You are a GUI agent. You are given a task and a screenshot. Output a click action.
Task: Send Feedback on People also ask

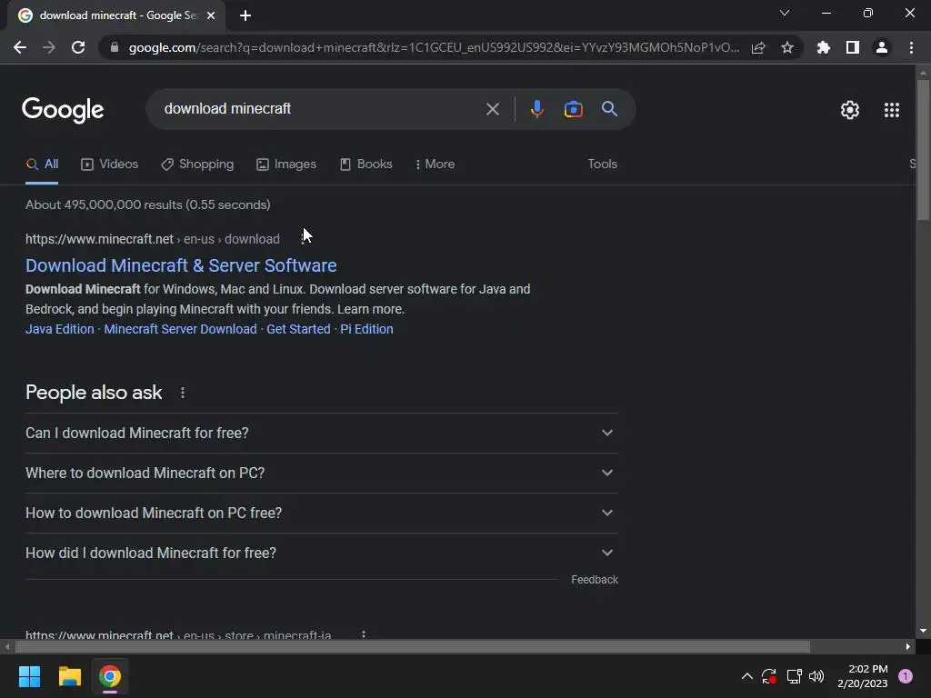point(595,579)
